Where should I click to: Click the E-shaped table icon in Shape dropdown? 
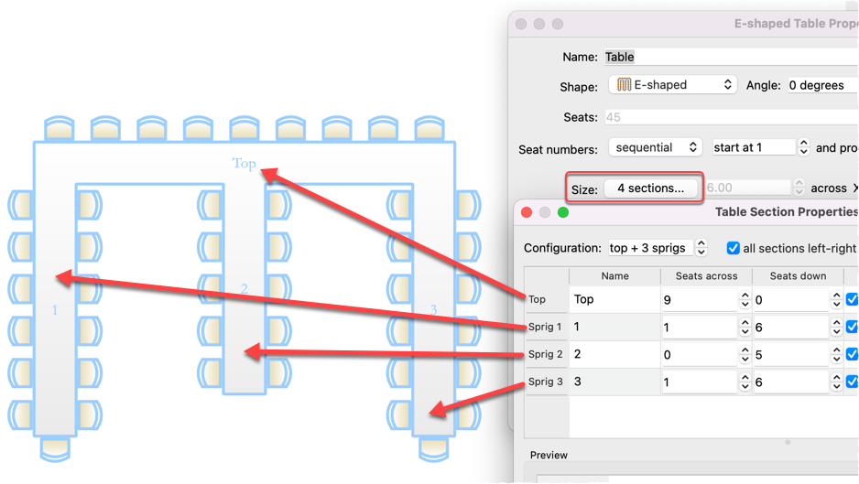tap(624, 85)
